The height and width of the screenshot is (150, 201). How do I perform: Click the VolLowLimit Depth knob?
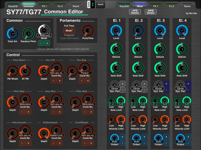coord(13,133)
